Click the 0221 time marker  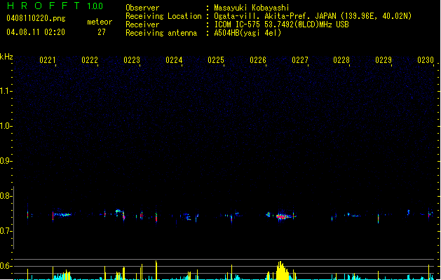point(48,60)
